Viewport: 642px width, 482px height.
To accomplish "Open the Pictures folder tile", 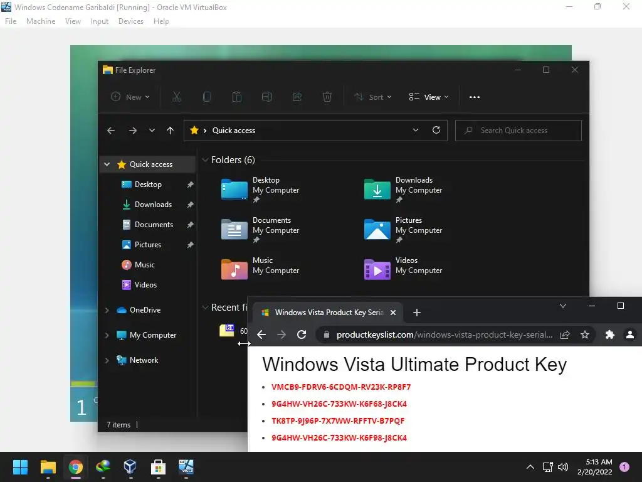I will (x=403, y=230).
